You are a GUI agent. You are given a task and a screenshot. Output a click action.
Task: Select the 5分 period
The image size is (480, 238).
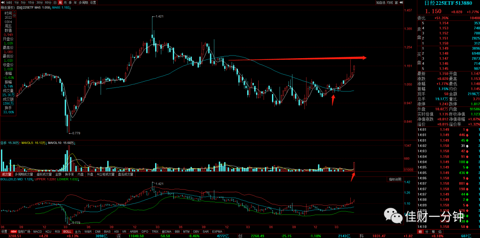[x=23, y=3]
